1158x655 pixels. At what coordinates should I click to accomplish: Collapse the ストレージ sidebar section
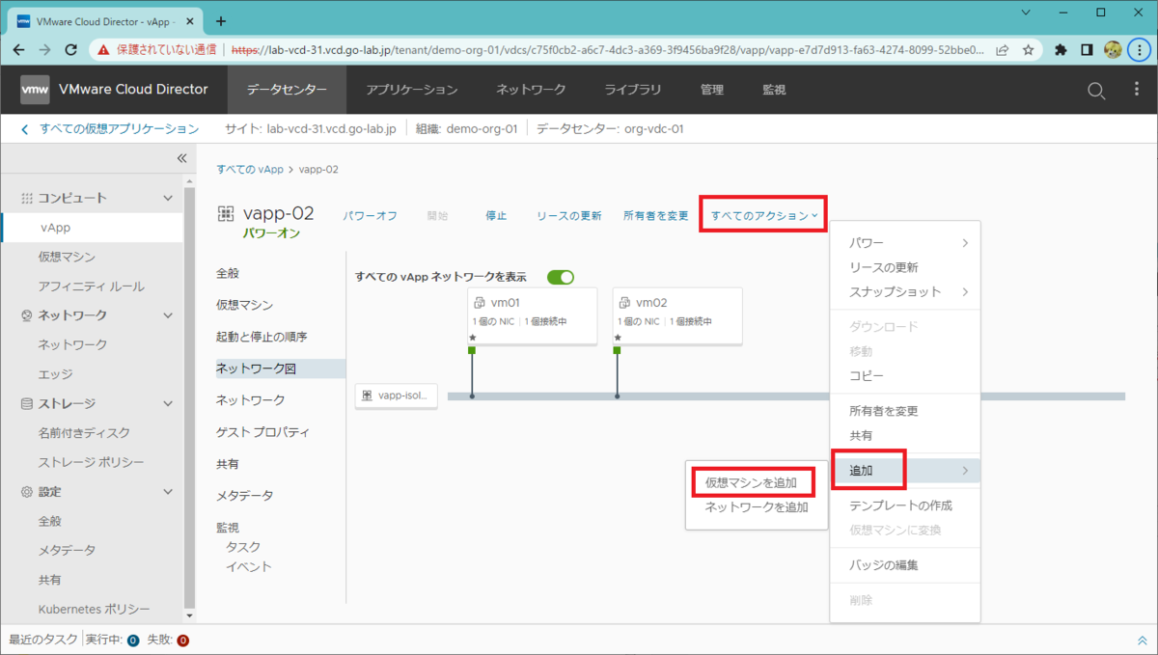pyautogui.click(x=168, y=403)
